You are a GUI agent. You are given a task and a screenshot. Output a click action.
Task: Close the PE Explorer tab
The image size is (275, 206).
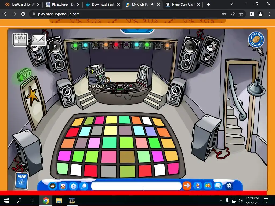[x=78, y=5]
